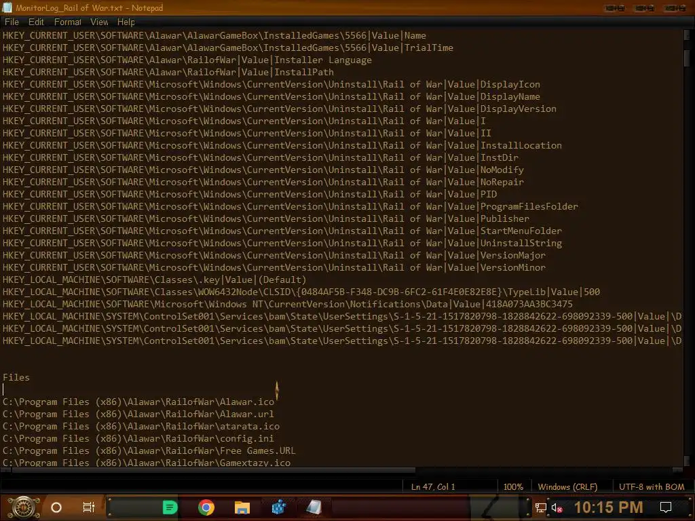The width and height of the screenshot is (695, 521).
Task: Click the line ending in 418A073AA3BC3475
Action: (x=288, y=304)
